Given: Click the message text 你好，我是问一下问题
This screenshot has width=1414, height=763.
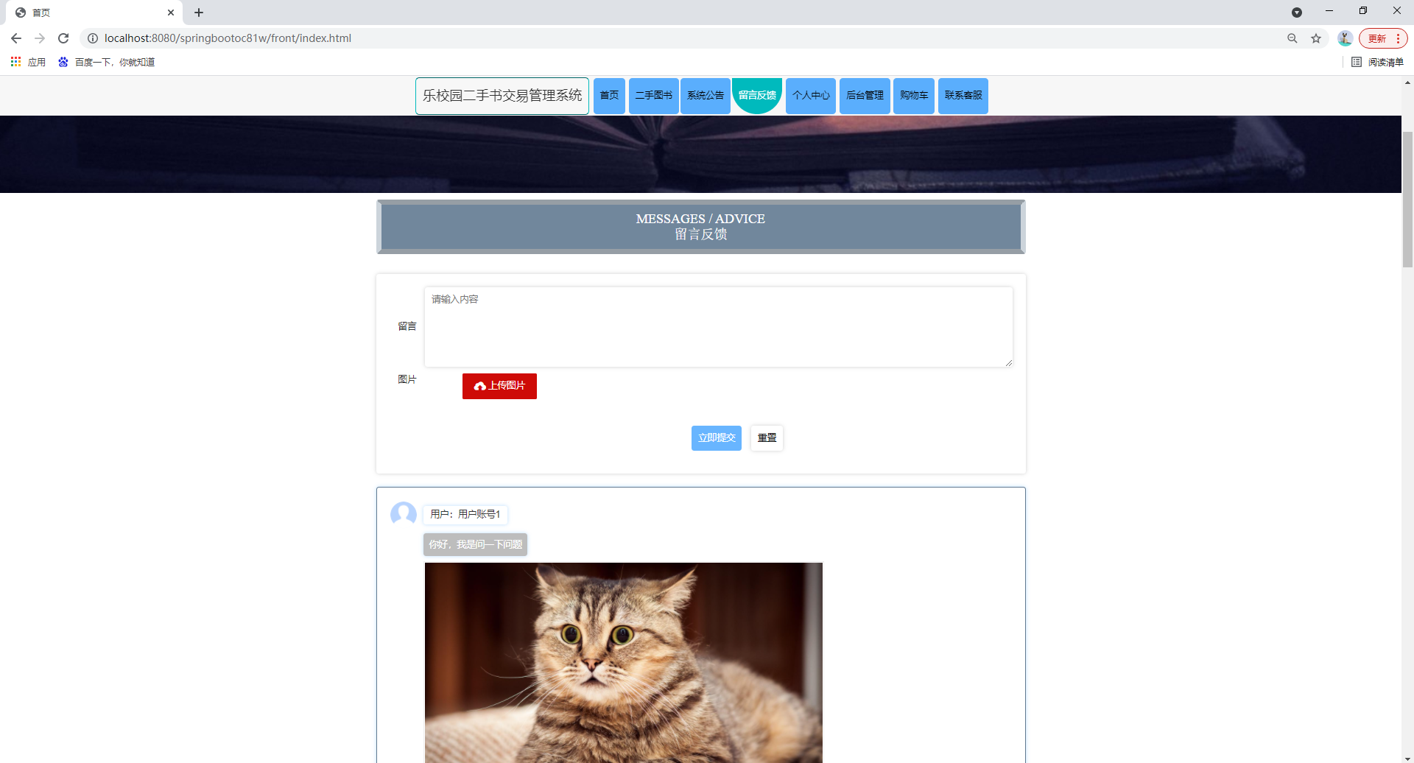Looking at the screenshot, I should (476, 544).
